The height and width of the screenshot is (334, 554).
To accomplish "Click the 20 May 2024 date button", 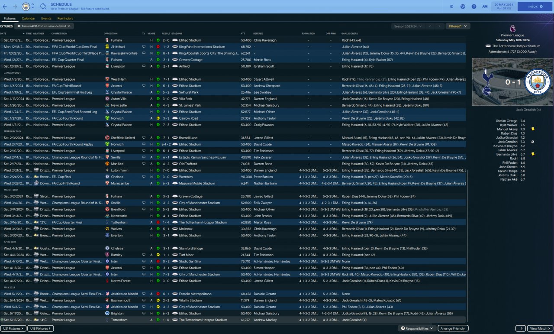I will point(503,6).
